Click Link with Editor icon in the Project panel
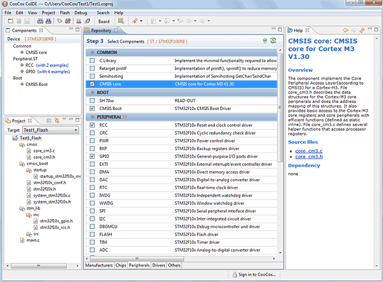 click(57, 121)
